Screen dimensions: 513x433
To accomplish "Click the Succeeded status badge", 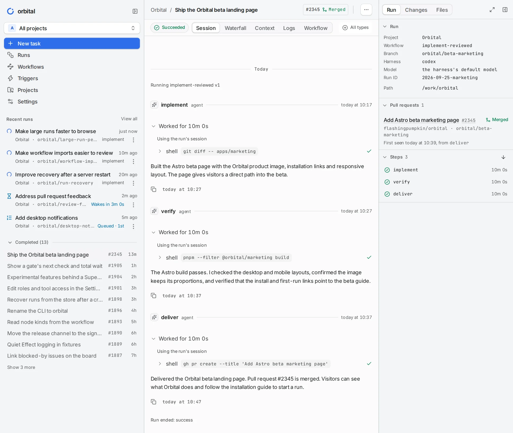I will click(x=170, y=28).
